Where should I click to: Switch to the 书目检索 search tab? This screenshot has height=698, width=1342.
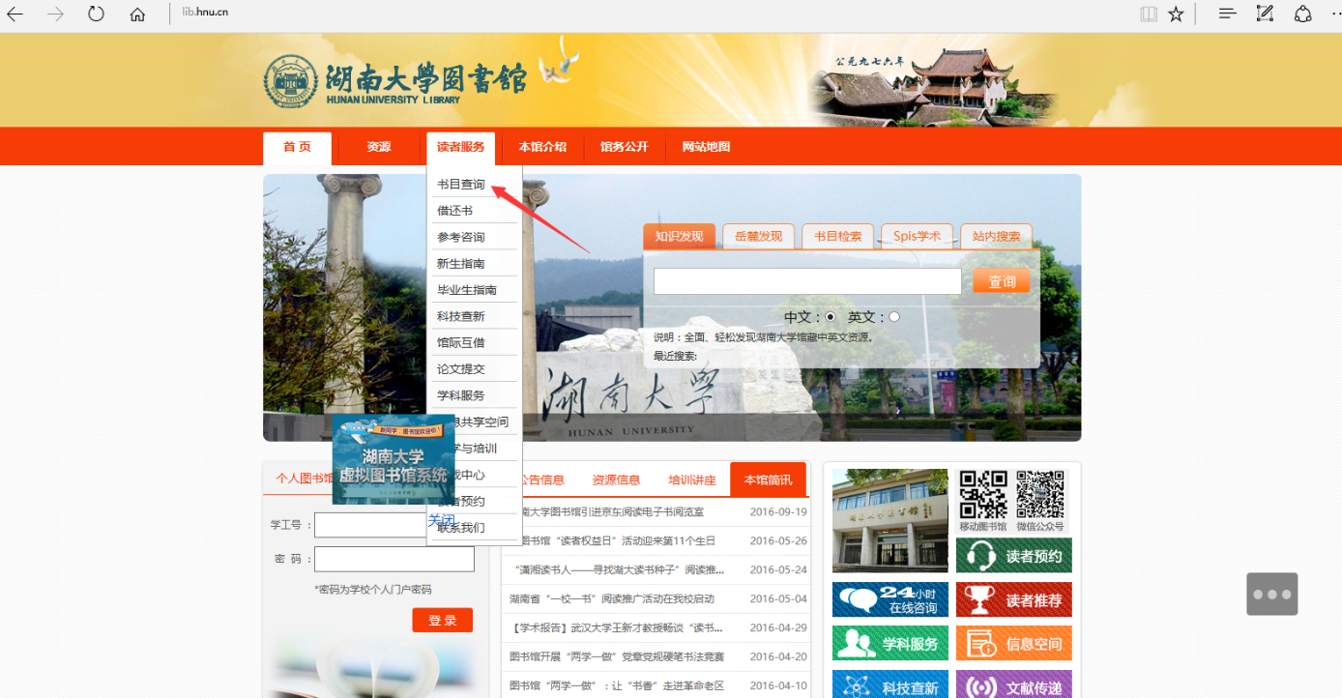click(x=837, y=237)
